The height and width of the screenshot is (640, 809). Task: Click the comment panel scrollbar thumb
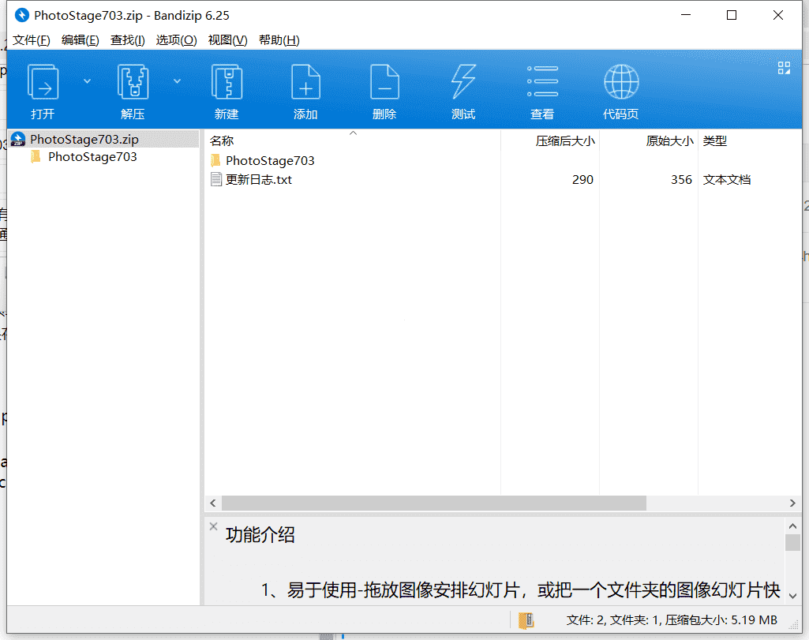792,542
